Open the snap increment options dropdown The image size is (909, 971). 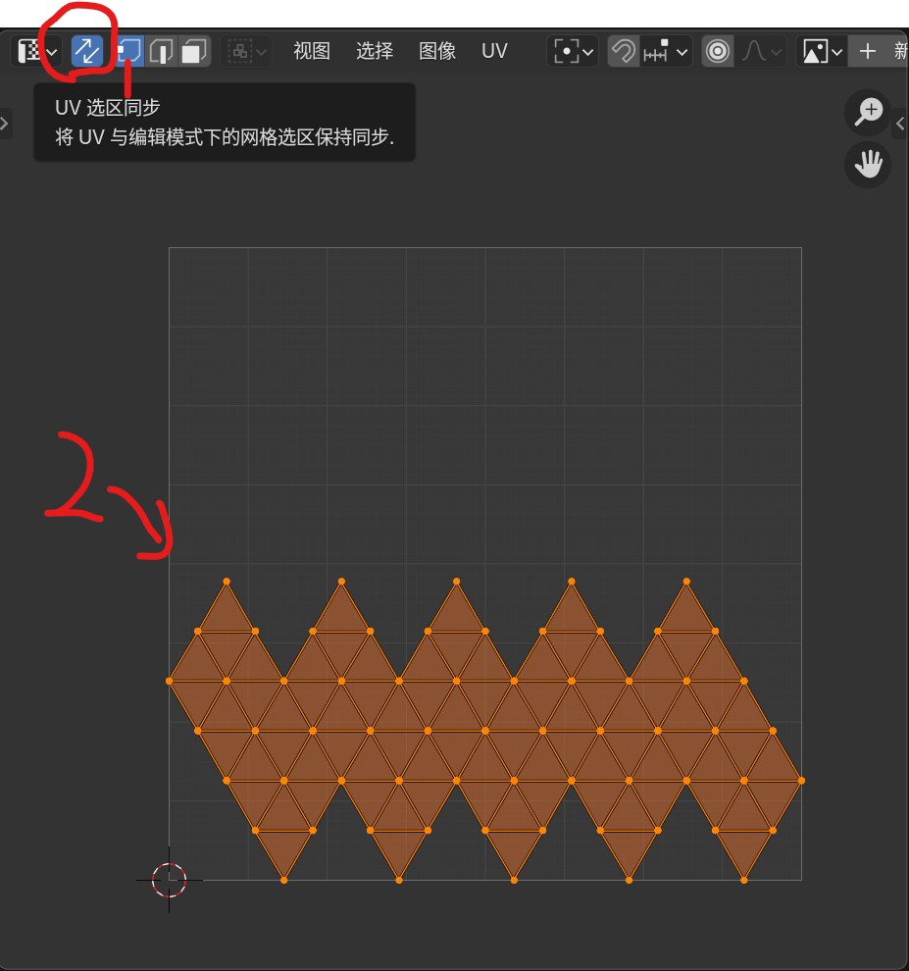[666, 51]
